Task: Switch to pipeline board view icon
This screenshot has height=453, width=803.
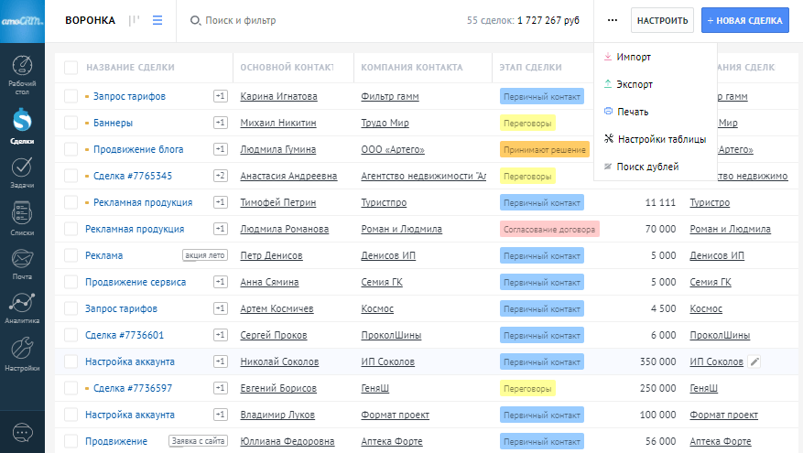Action: coord(135,20)
